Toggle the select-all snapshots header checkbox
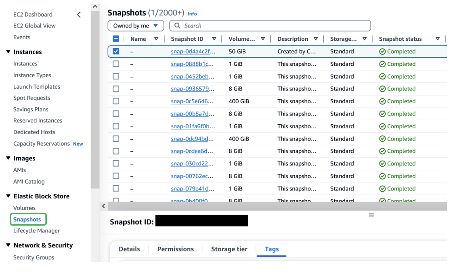The width and height of the screenshot is (453, 272). (x=116, y=39)
